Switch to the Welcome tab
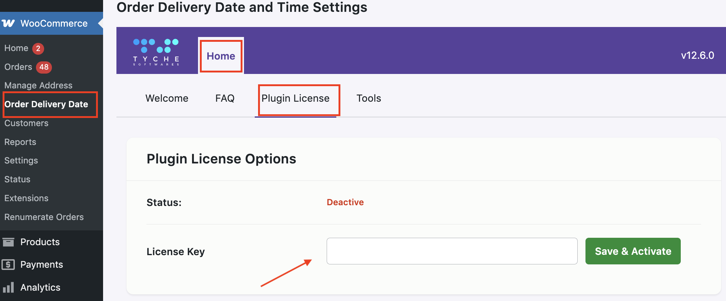Image resolution: width=726 pixels, height=301 pixels. point(167,98)
